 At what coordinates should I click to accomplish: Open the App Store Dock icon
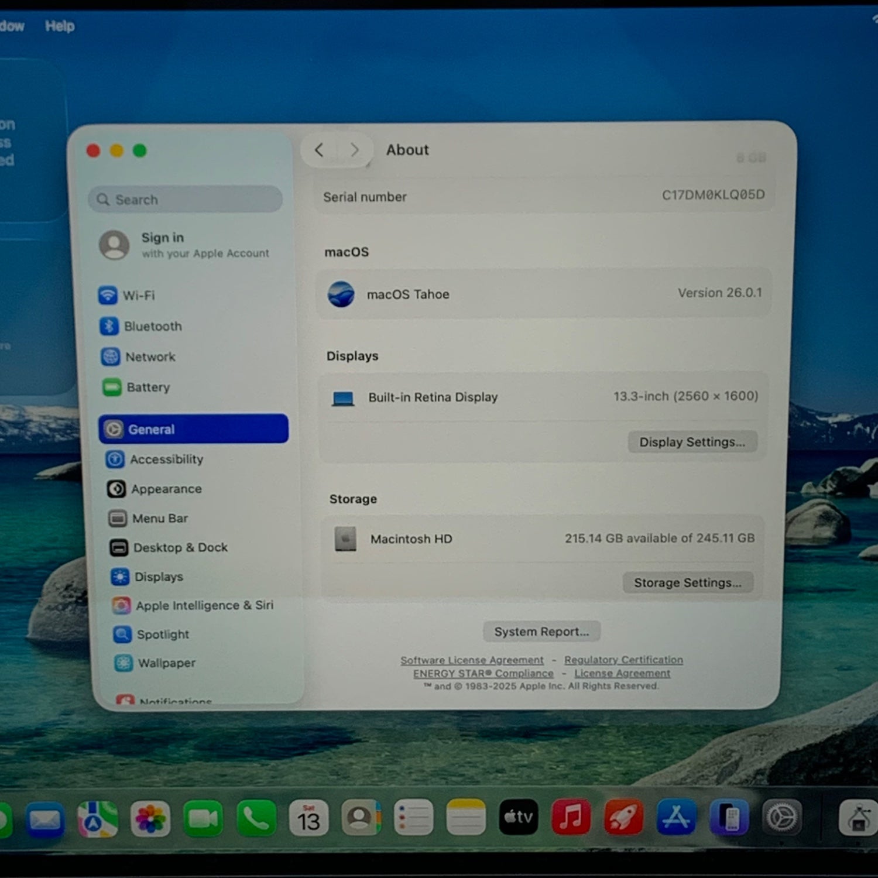[676, 817]
